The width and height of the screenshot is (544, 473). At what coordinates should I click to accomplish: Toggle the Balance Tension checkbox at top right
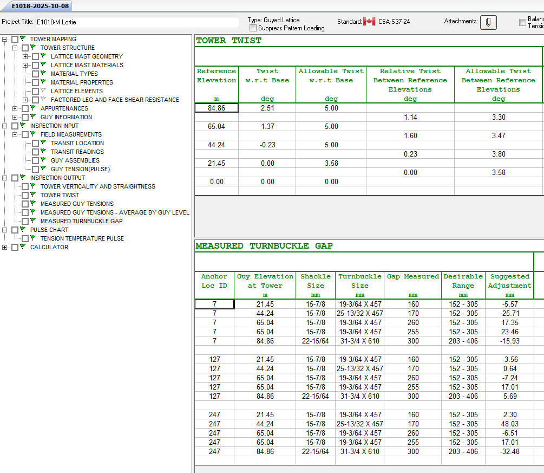pos(522,22)
